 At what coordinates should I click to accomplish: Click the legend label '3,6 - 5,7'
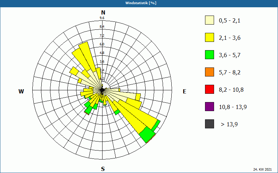pos(230,55)
